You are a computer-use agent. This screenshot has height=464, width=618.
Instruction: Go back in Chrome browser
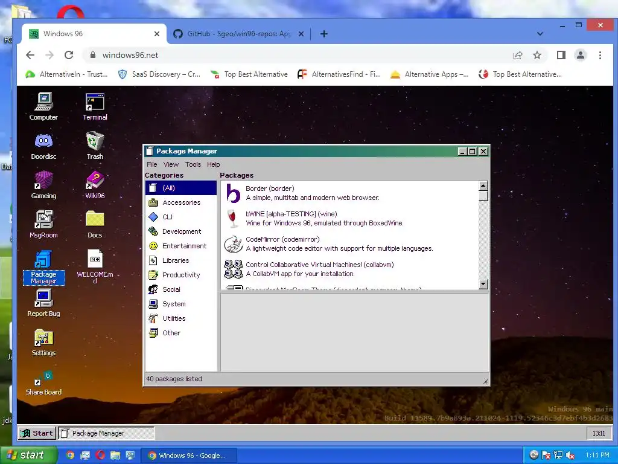click(30, 55)
